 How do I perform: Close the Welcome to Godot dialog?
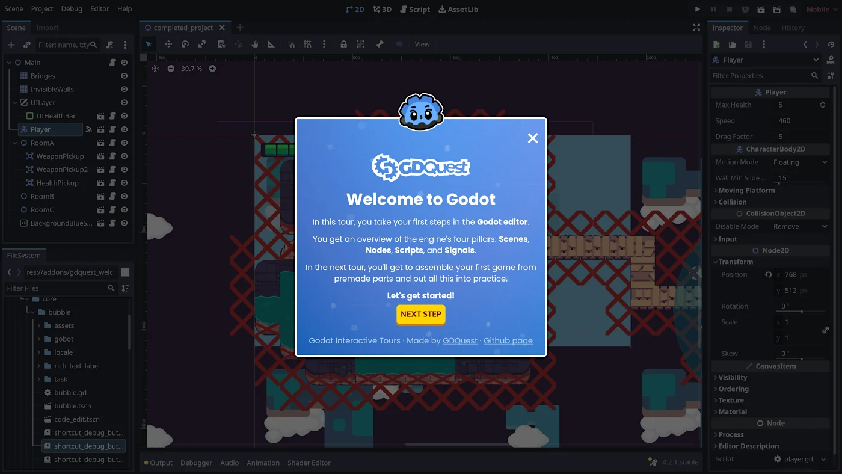coord(533,138)
